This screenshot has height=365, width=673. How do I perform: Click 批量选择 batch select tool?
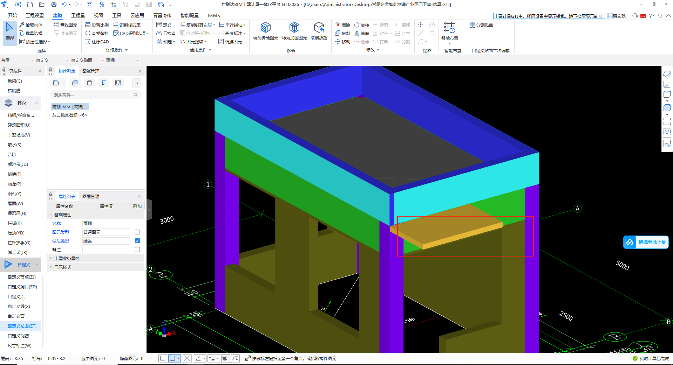(31, 33)
